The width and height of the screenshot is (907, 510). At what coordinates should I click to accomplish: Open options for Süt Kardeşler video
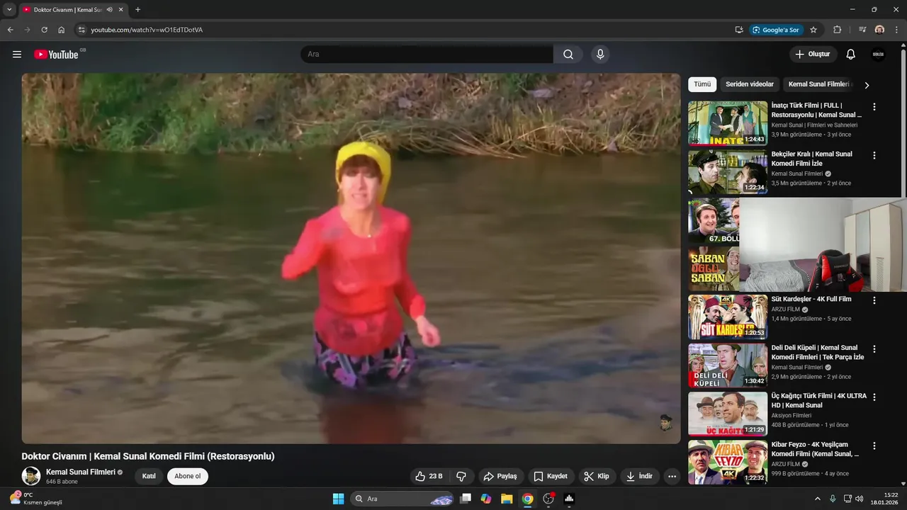tap(874, 300)
